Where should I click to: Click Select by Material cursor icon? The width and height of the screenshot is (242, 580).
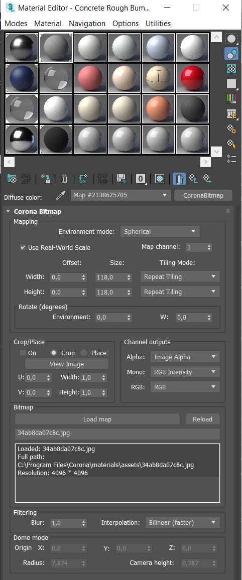[231, 143]
